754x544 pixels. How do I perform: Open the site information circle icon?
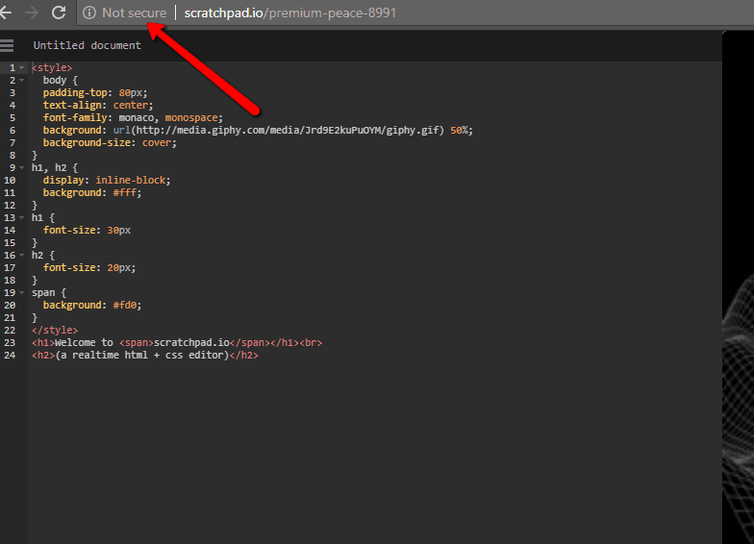89,12
